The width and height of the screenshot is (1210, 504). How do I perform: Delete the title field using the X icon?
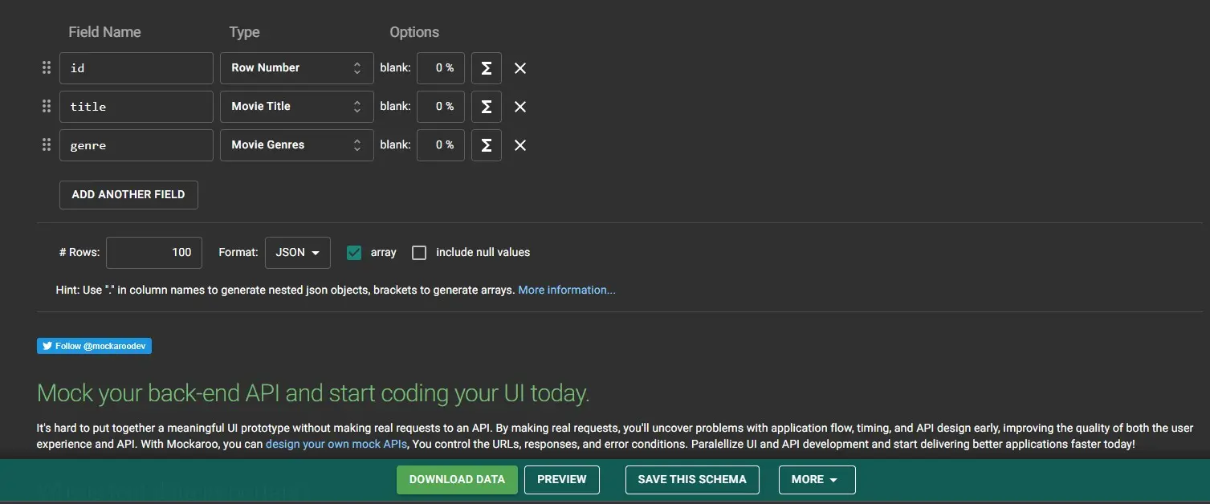tap(519, 105)
